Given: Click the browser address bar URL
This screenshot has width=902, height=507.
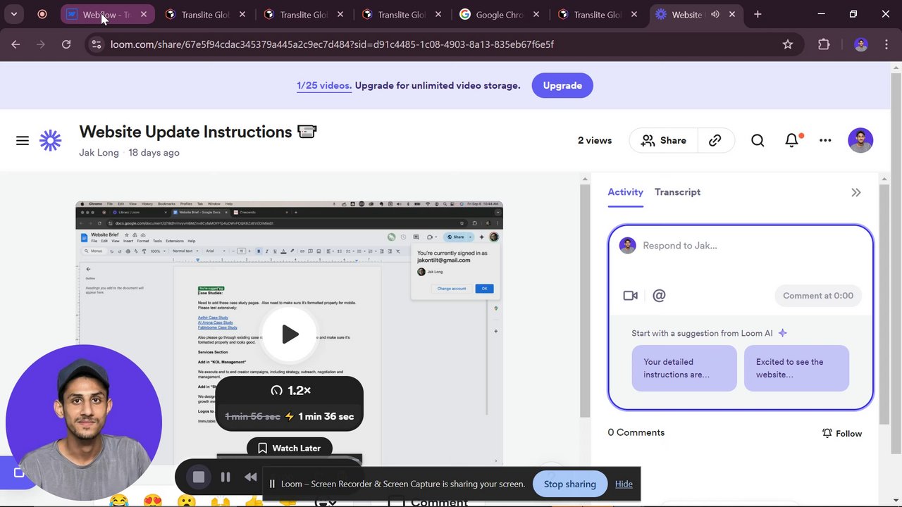Looking at the screenshot, I should pyautogui.click(x=332, y=44).
